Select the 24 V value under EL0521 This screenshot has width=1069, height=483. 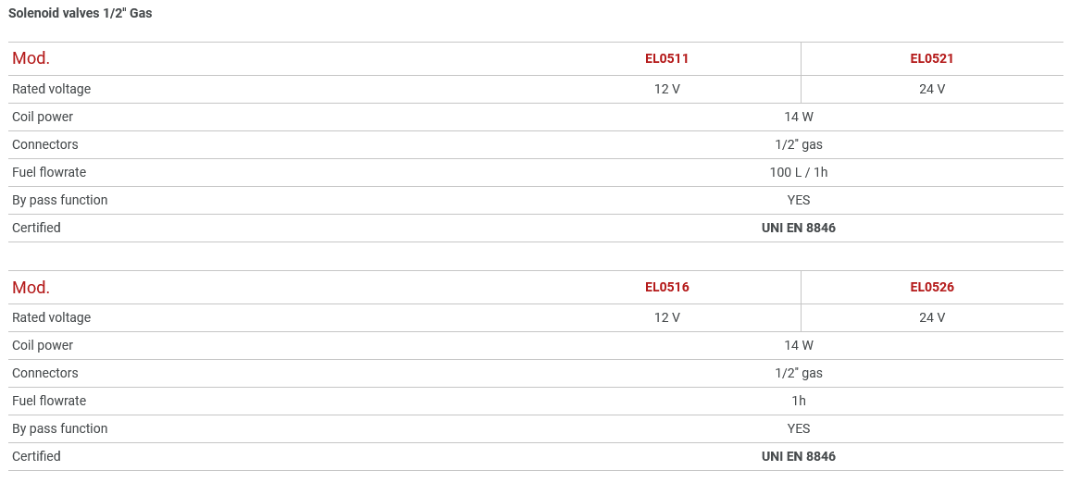[x=931, y=89]
